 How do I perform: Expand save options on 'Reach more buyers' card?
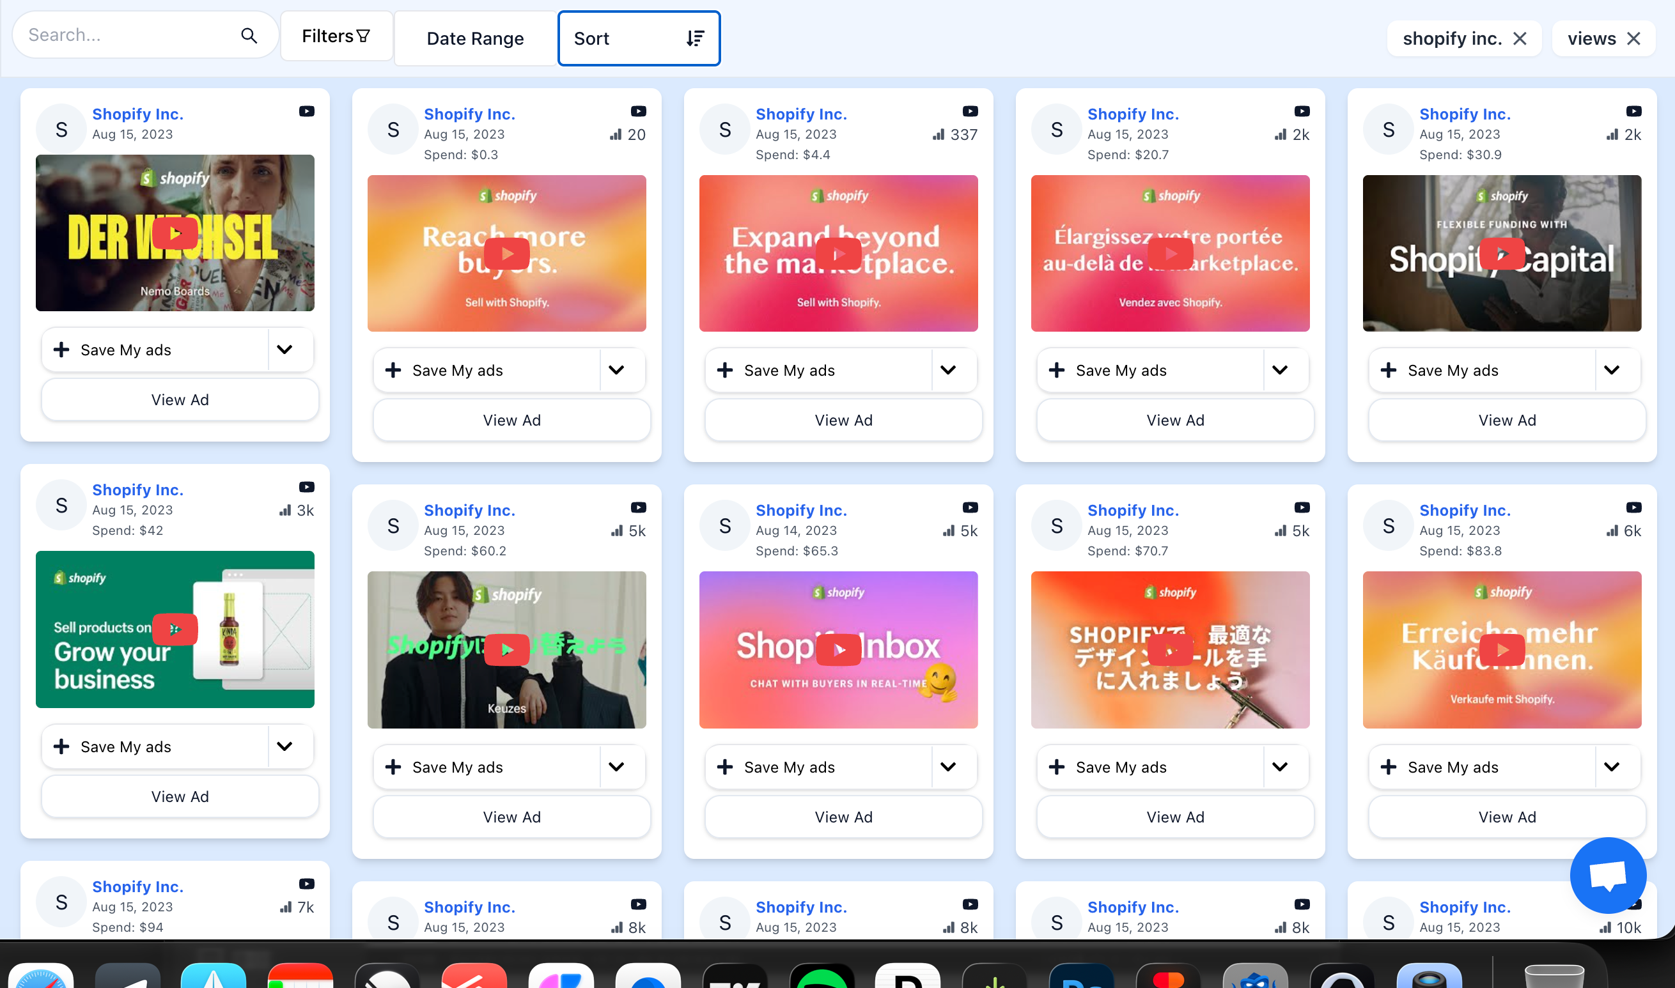[x=616, y=370]
